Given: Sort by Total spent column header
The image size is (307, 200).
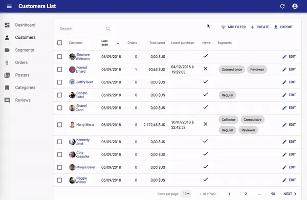Looking at the screenshot, I should [x=157, y=42].
